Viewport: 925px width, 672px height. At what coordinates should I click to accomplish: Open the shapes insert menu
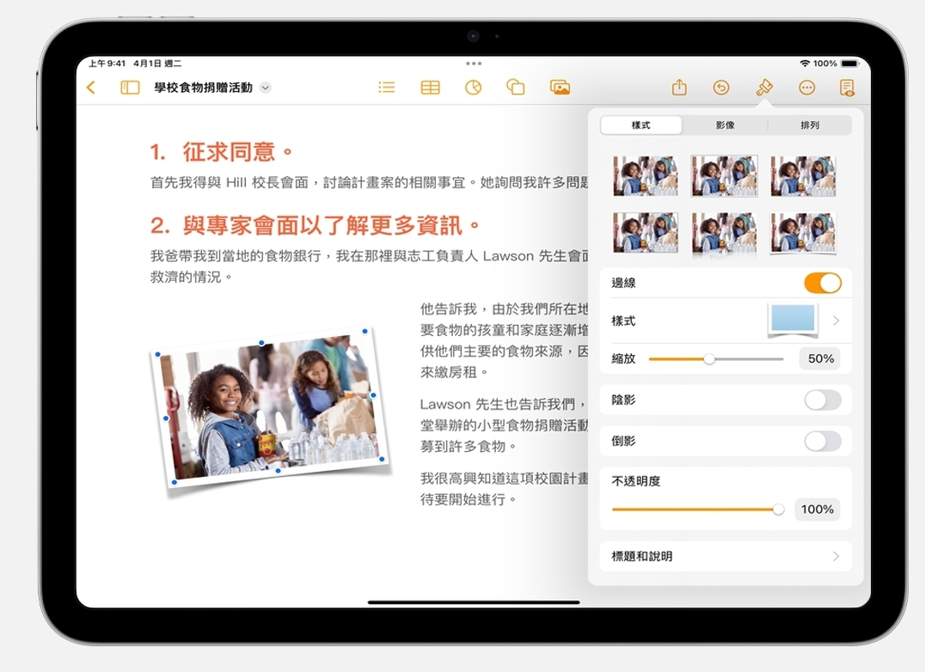click(516, 88)
